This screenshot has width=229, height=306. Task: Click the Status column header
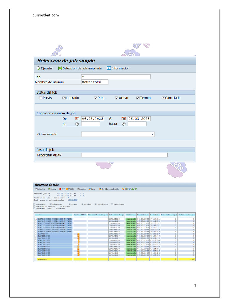(131, 215)
